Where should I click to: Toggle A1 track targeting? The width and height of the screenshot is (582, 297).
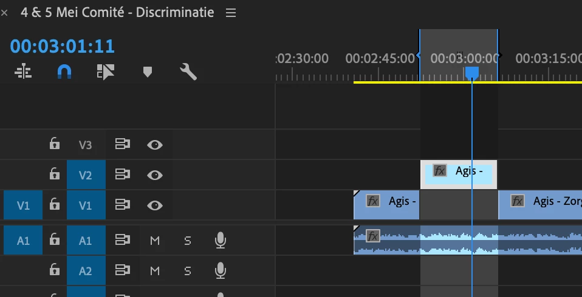(86, 241)
